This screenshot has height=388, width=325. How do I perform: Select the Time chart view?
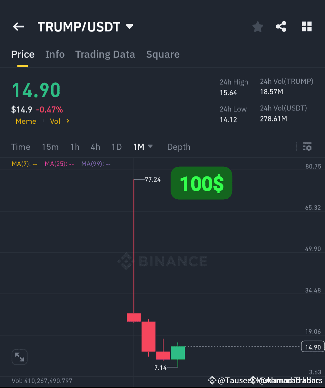coord(21,147)
